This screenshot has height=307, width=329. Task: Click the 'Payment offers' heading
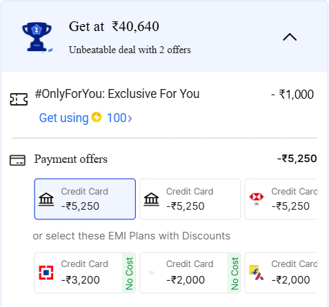71,159
